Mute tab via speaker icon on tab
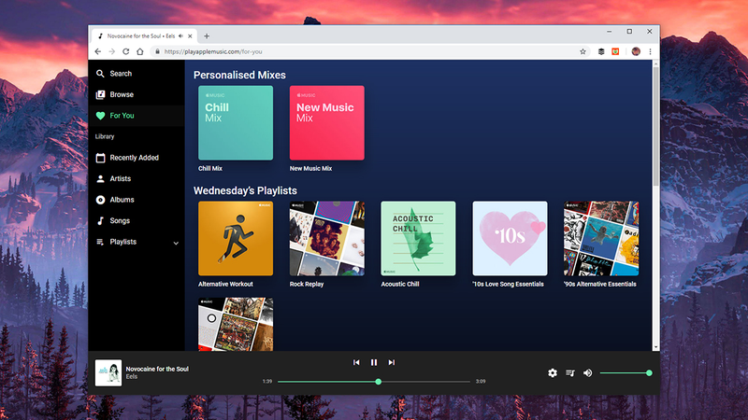This screenshot has width=748, height=420. point(180,36)
